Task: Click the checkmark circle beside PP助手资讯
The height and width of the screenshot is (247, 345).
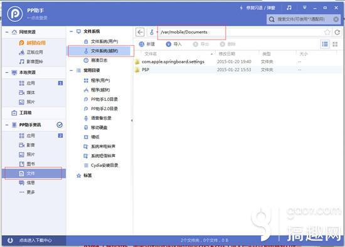Action: [x=60, y=125]
